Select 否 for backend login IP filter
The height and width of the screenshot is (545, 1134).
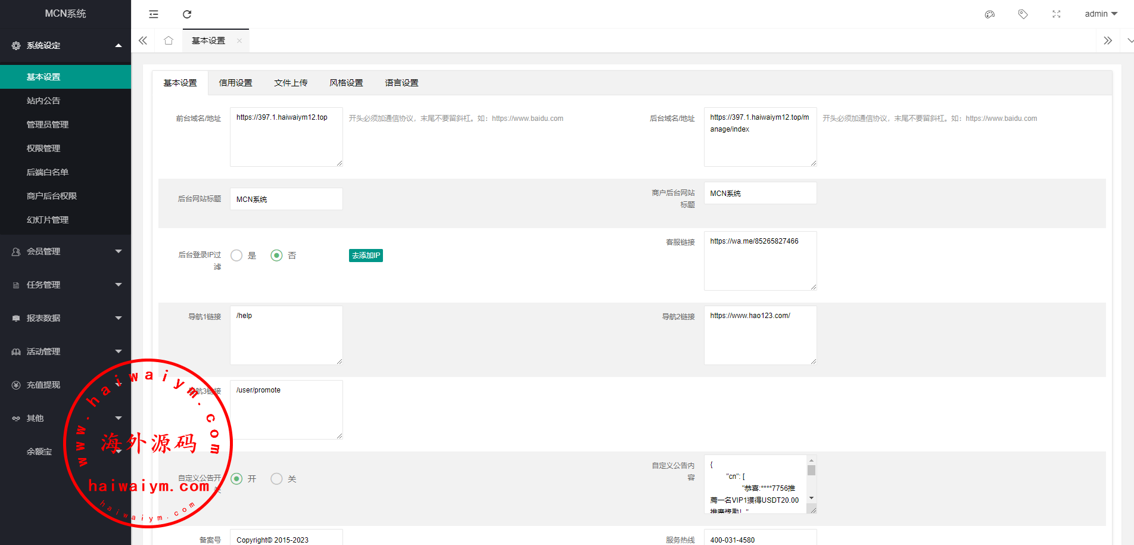coord(276,256)
